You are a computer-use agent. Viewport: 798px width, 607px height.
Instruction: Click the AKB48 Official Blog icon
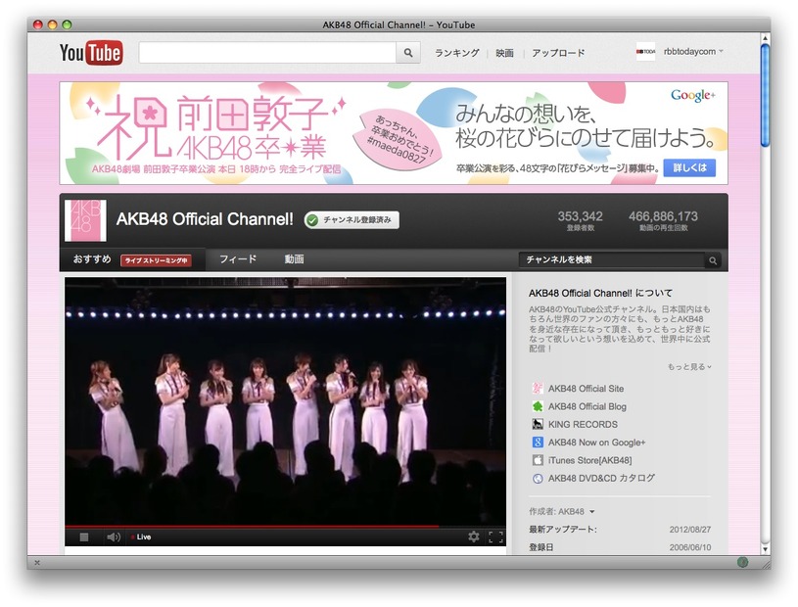pos(538,406)
